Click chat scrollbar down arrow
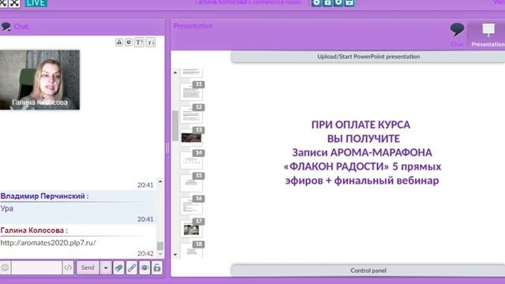505x284 pixels. (x=160, y=254)
